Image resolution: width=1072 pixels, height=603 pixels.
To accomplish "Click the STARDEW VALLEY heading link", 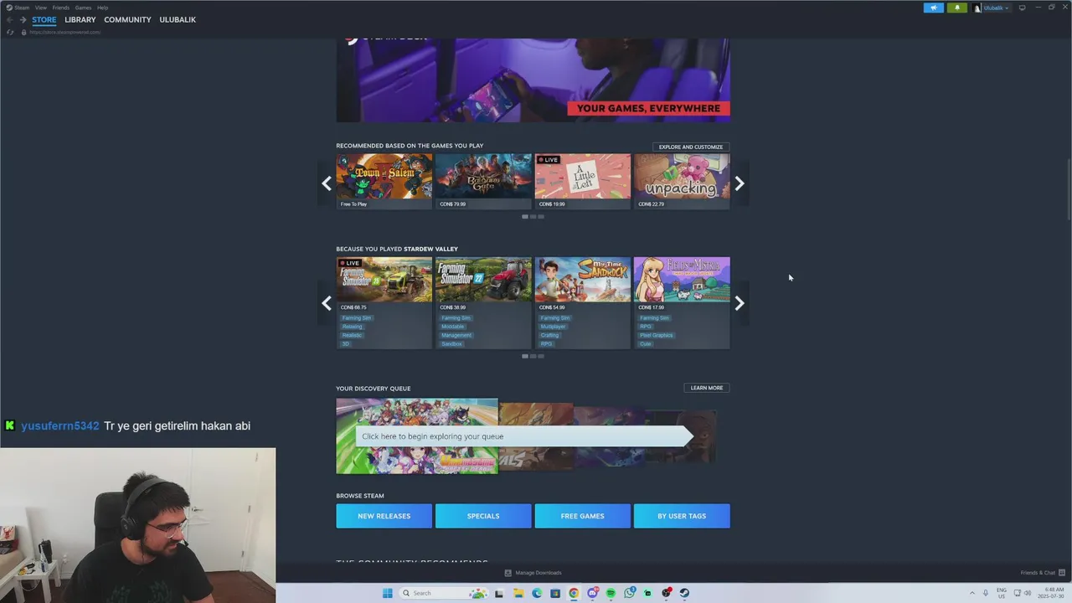I will [x=431, y=249].
